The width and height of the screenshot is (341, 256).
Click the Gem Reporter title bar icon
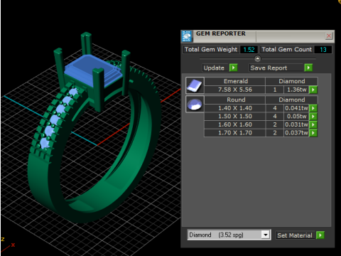coord(187,36)
